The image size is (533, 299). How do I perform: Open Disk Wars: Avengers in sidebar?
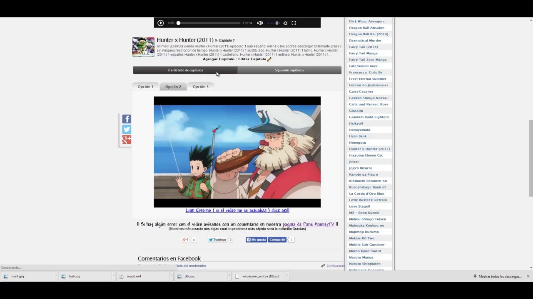pos(367,21)
